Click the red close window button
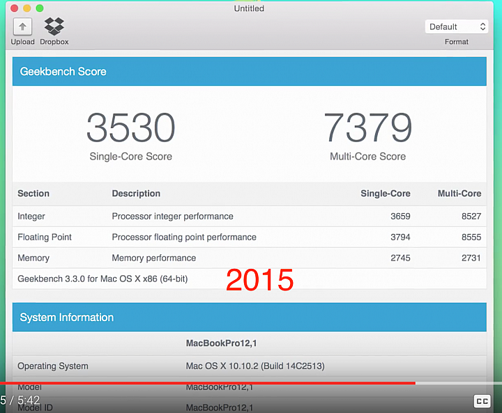502x413 pixels. click(x=14, y=8)
